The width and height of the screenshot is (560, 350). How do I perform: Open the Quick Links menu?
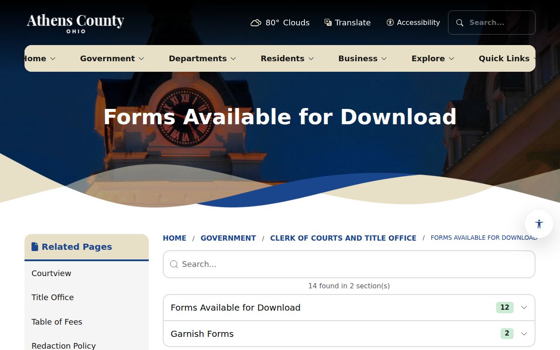pyautogui.click(x=507, y=59)
